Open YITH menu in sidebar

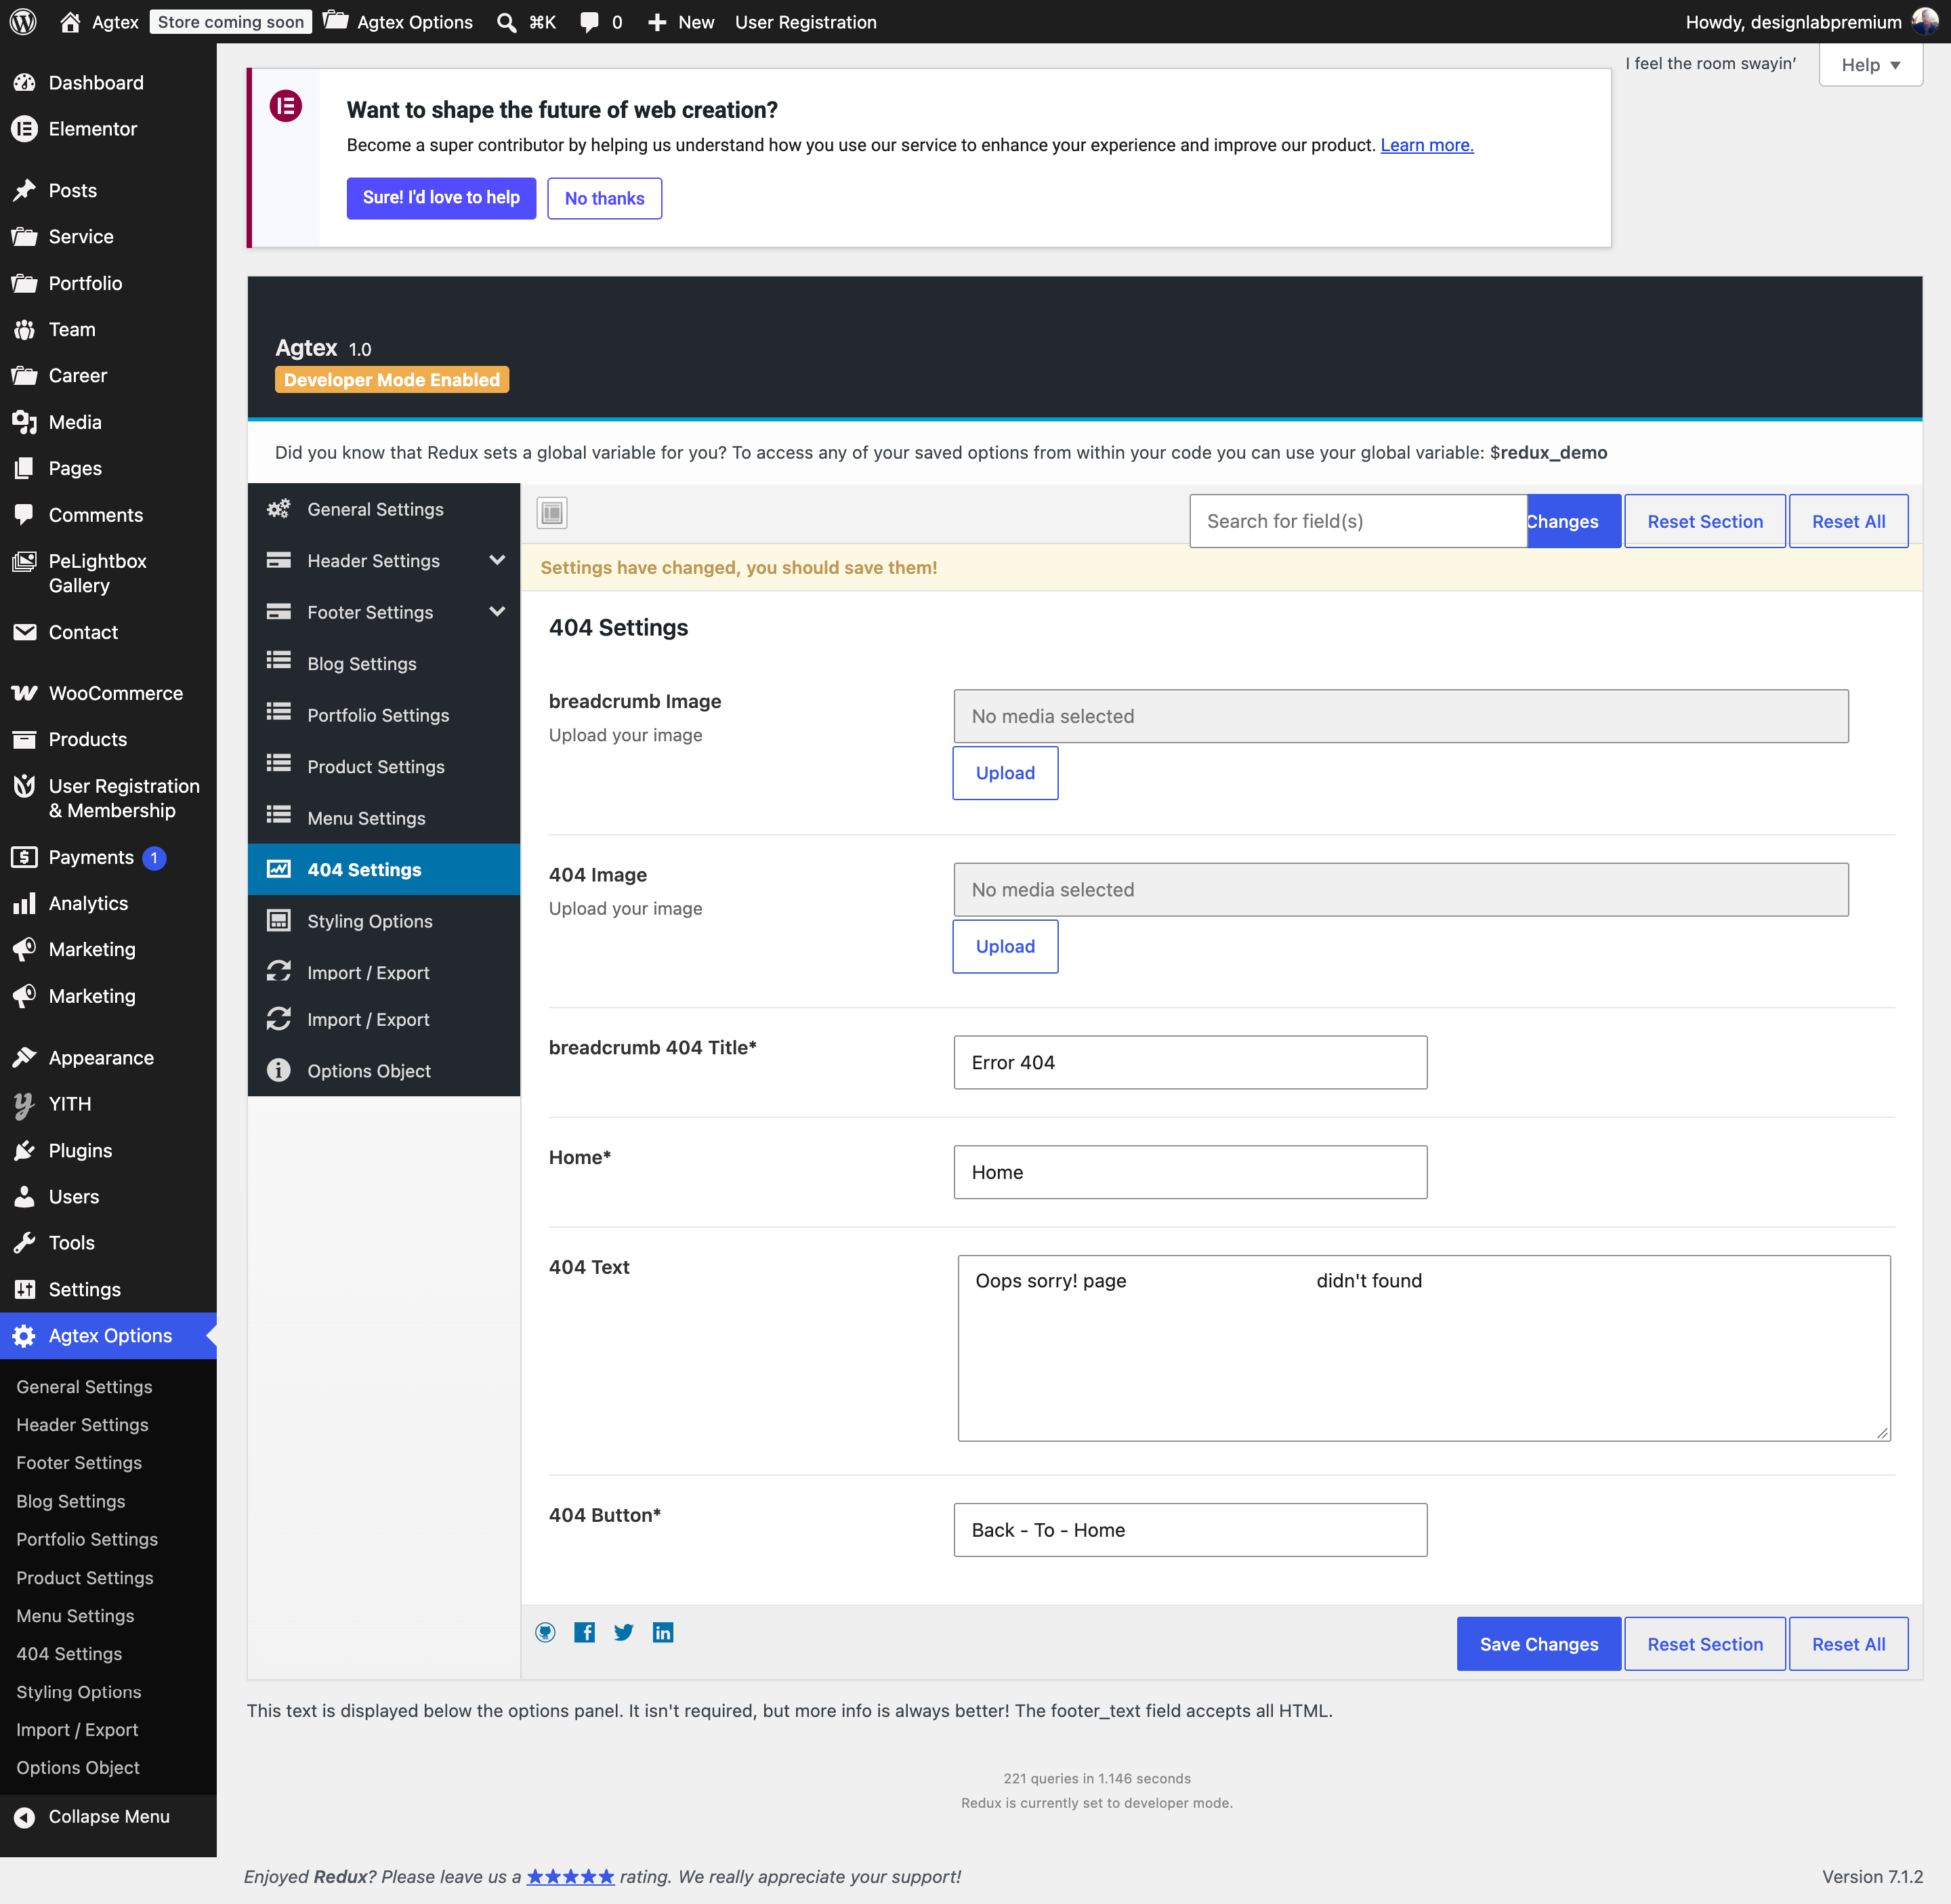coord(108,1104)
